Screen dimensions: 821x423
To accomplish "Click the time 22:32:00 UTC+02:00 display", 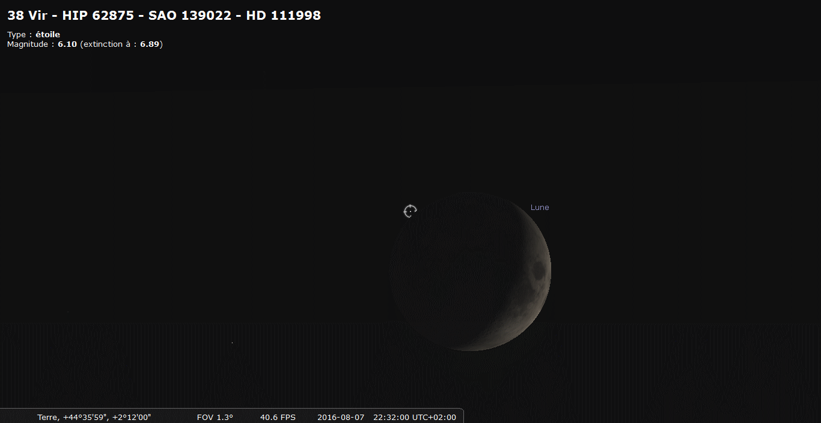I will pyautogui.click(x=416, y=417).
